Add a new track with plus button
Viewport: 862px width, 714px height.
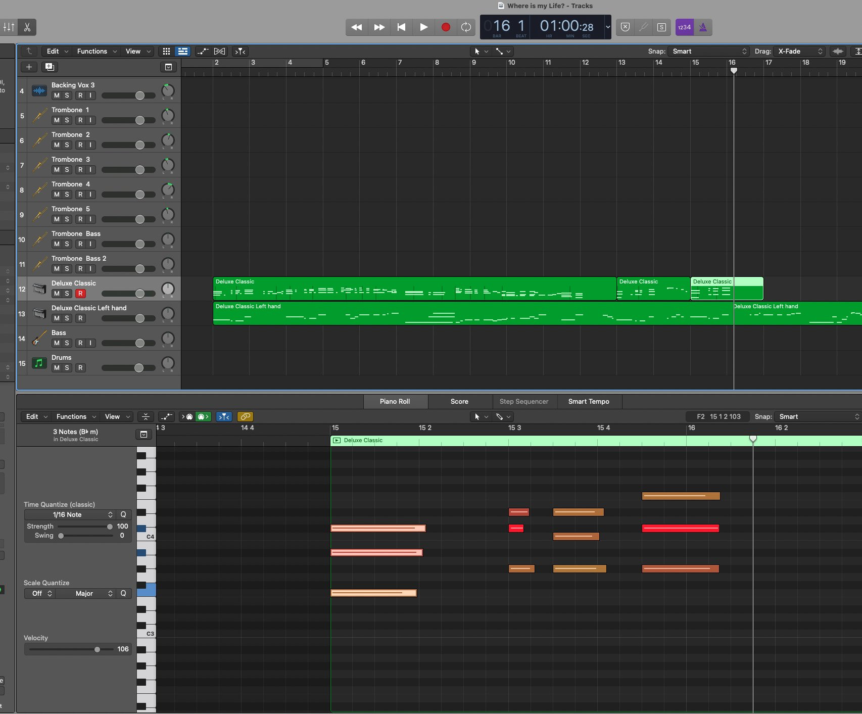tap(29, 67)
